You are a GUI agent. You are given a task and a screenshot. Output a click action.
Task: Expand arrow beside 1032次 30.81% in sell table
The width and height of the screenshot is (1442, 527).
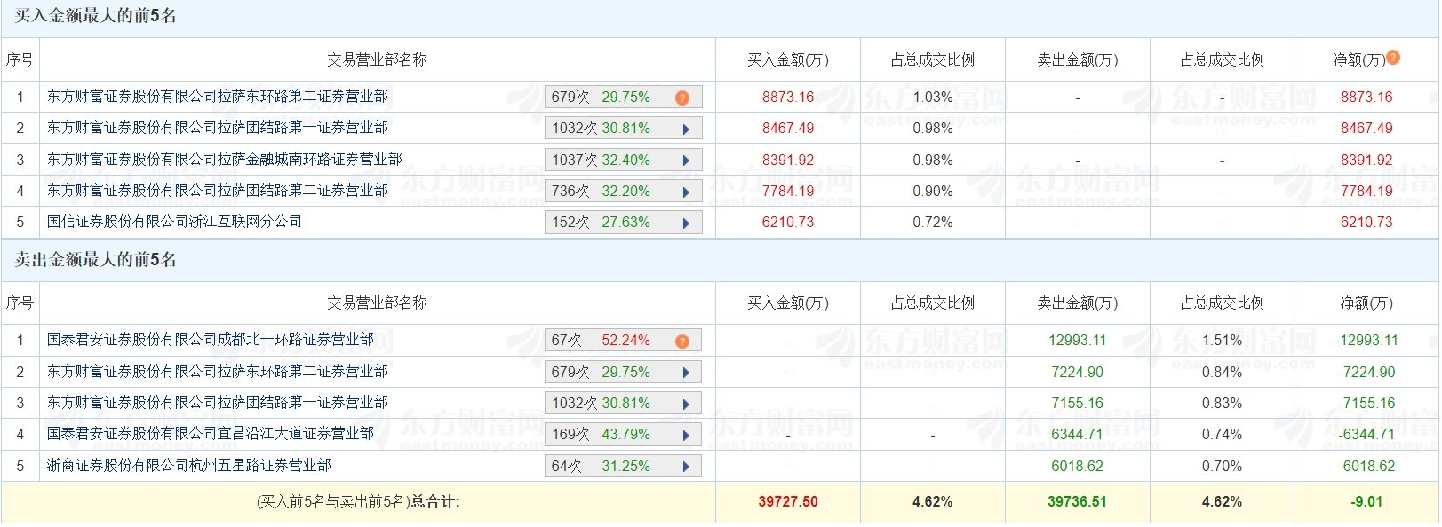point(686,405)
